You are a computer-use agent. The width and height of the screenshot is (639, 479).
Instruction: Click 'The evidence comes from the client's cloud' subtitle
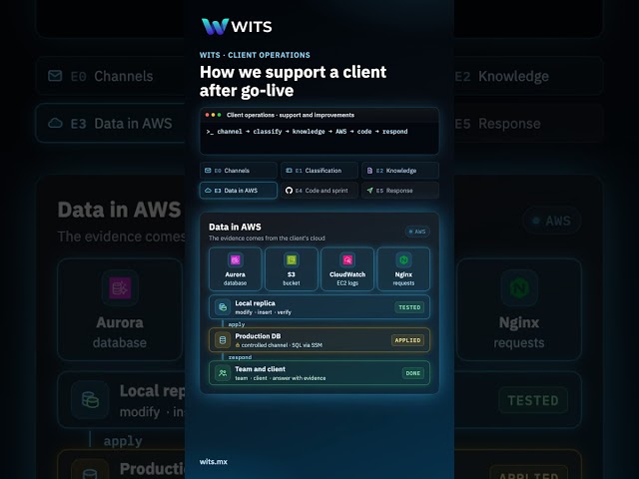coord(267,239)
